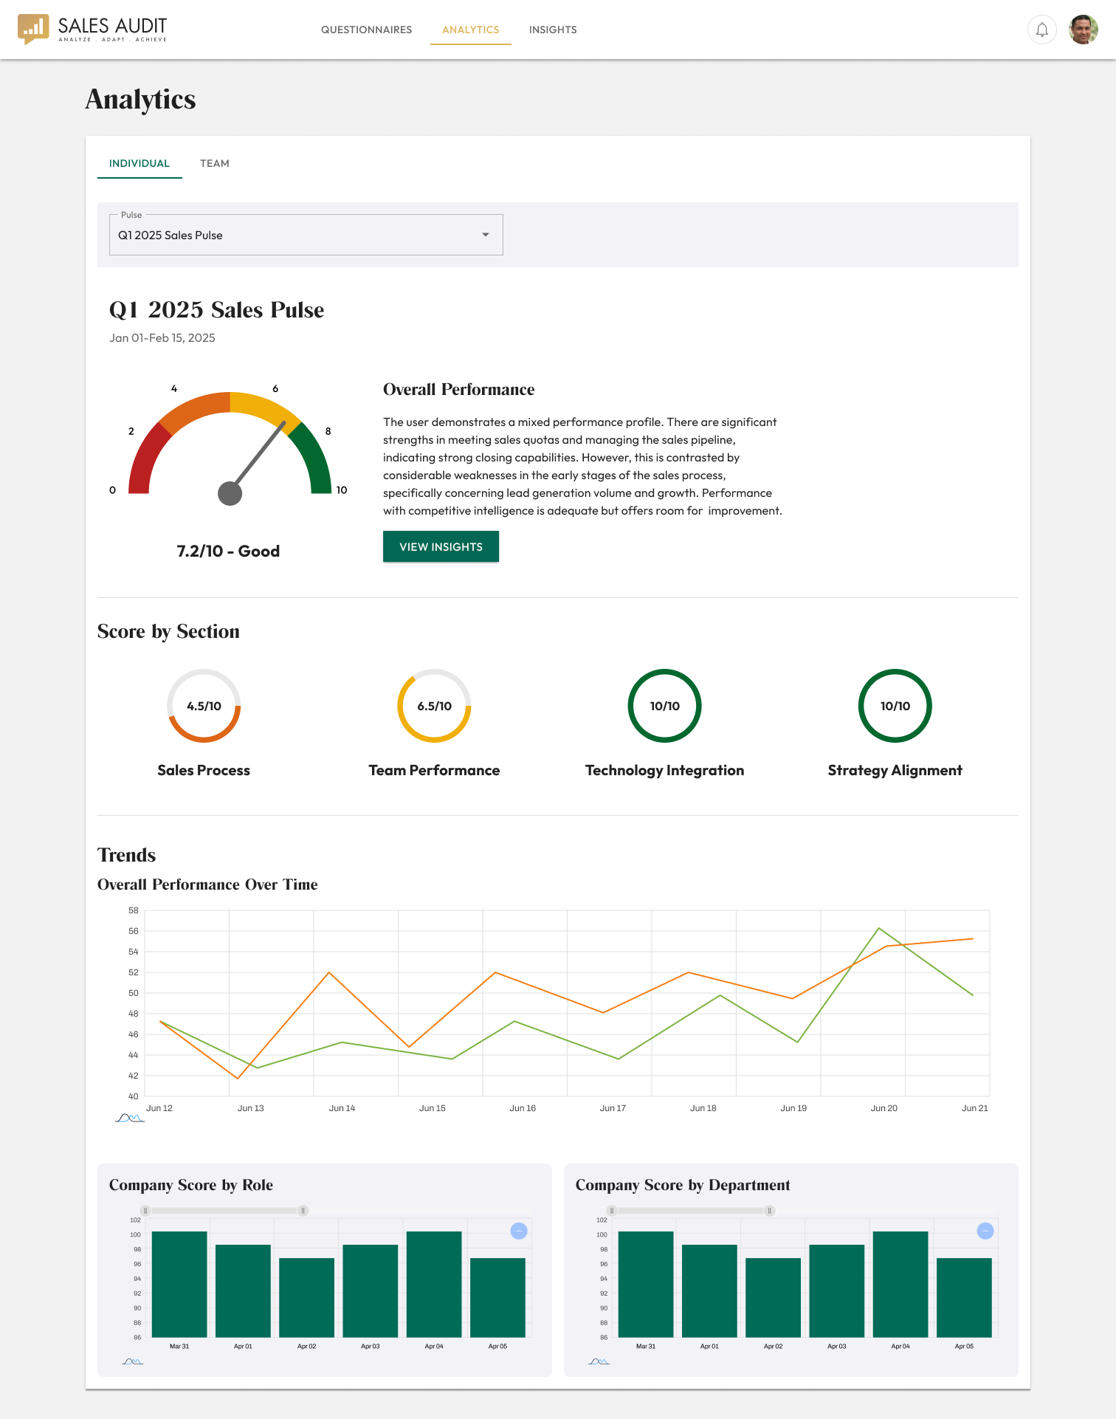Viewport: 1116px width, 1419px height.
Task: Click the chart logo under the Role chart
Action: (x=133, y=1361)
